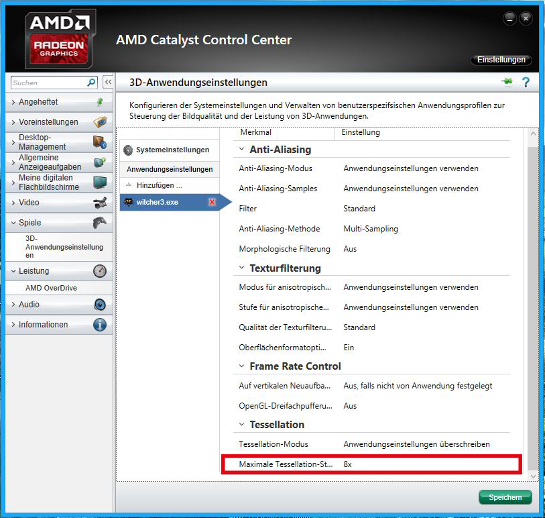Select the Systemeinstellungen tab
Image resolution: width=545 pixels, height=518 pixels.
(170, 150)
